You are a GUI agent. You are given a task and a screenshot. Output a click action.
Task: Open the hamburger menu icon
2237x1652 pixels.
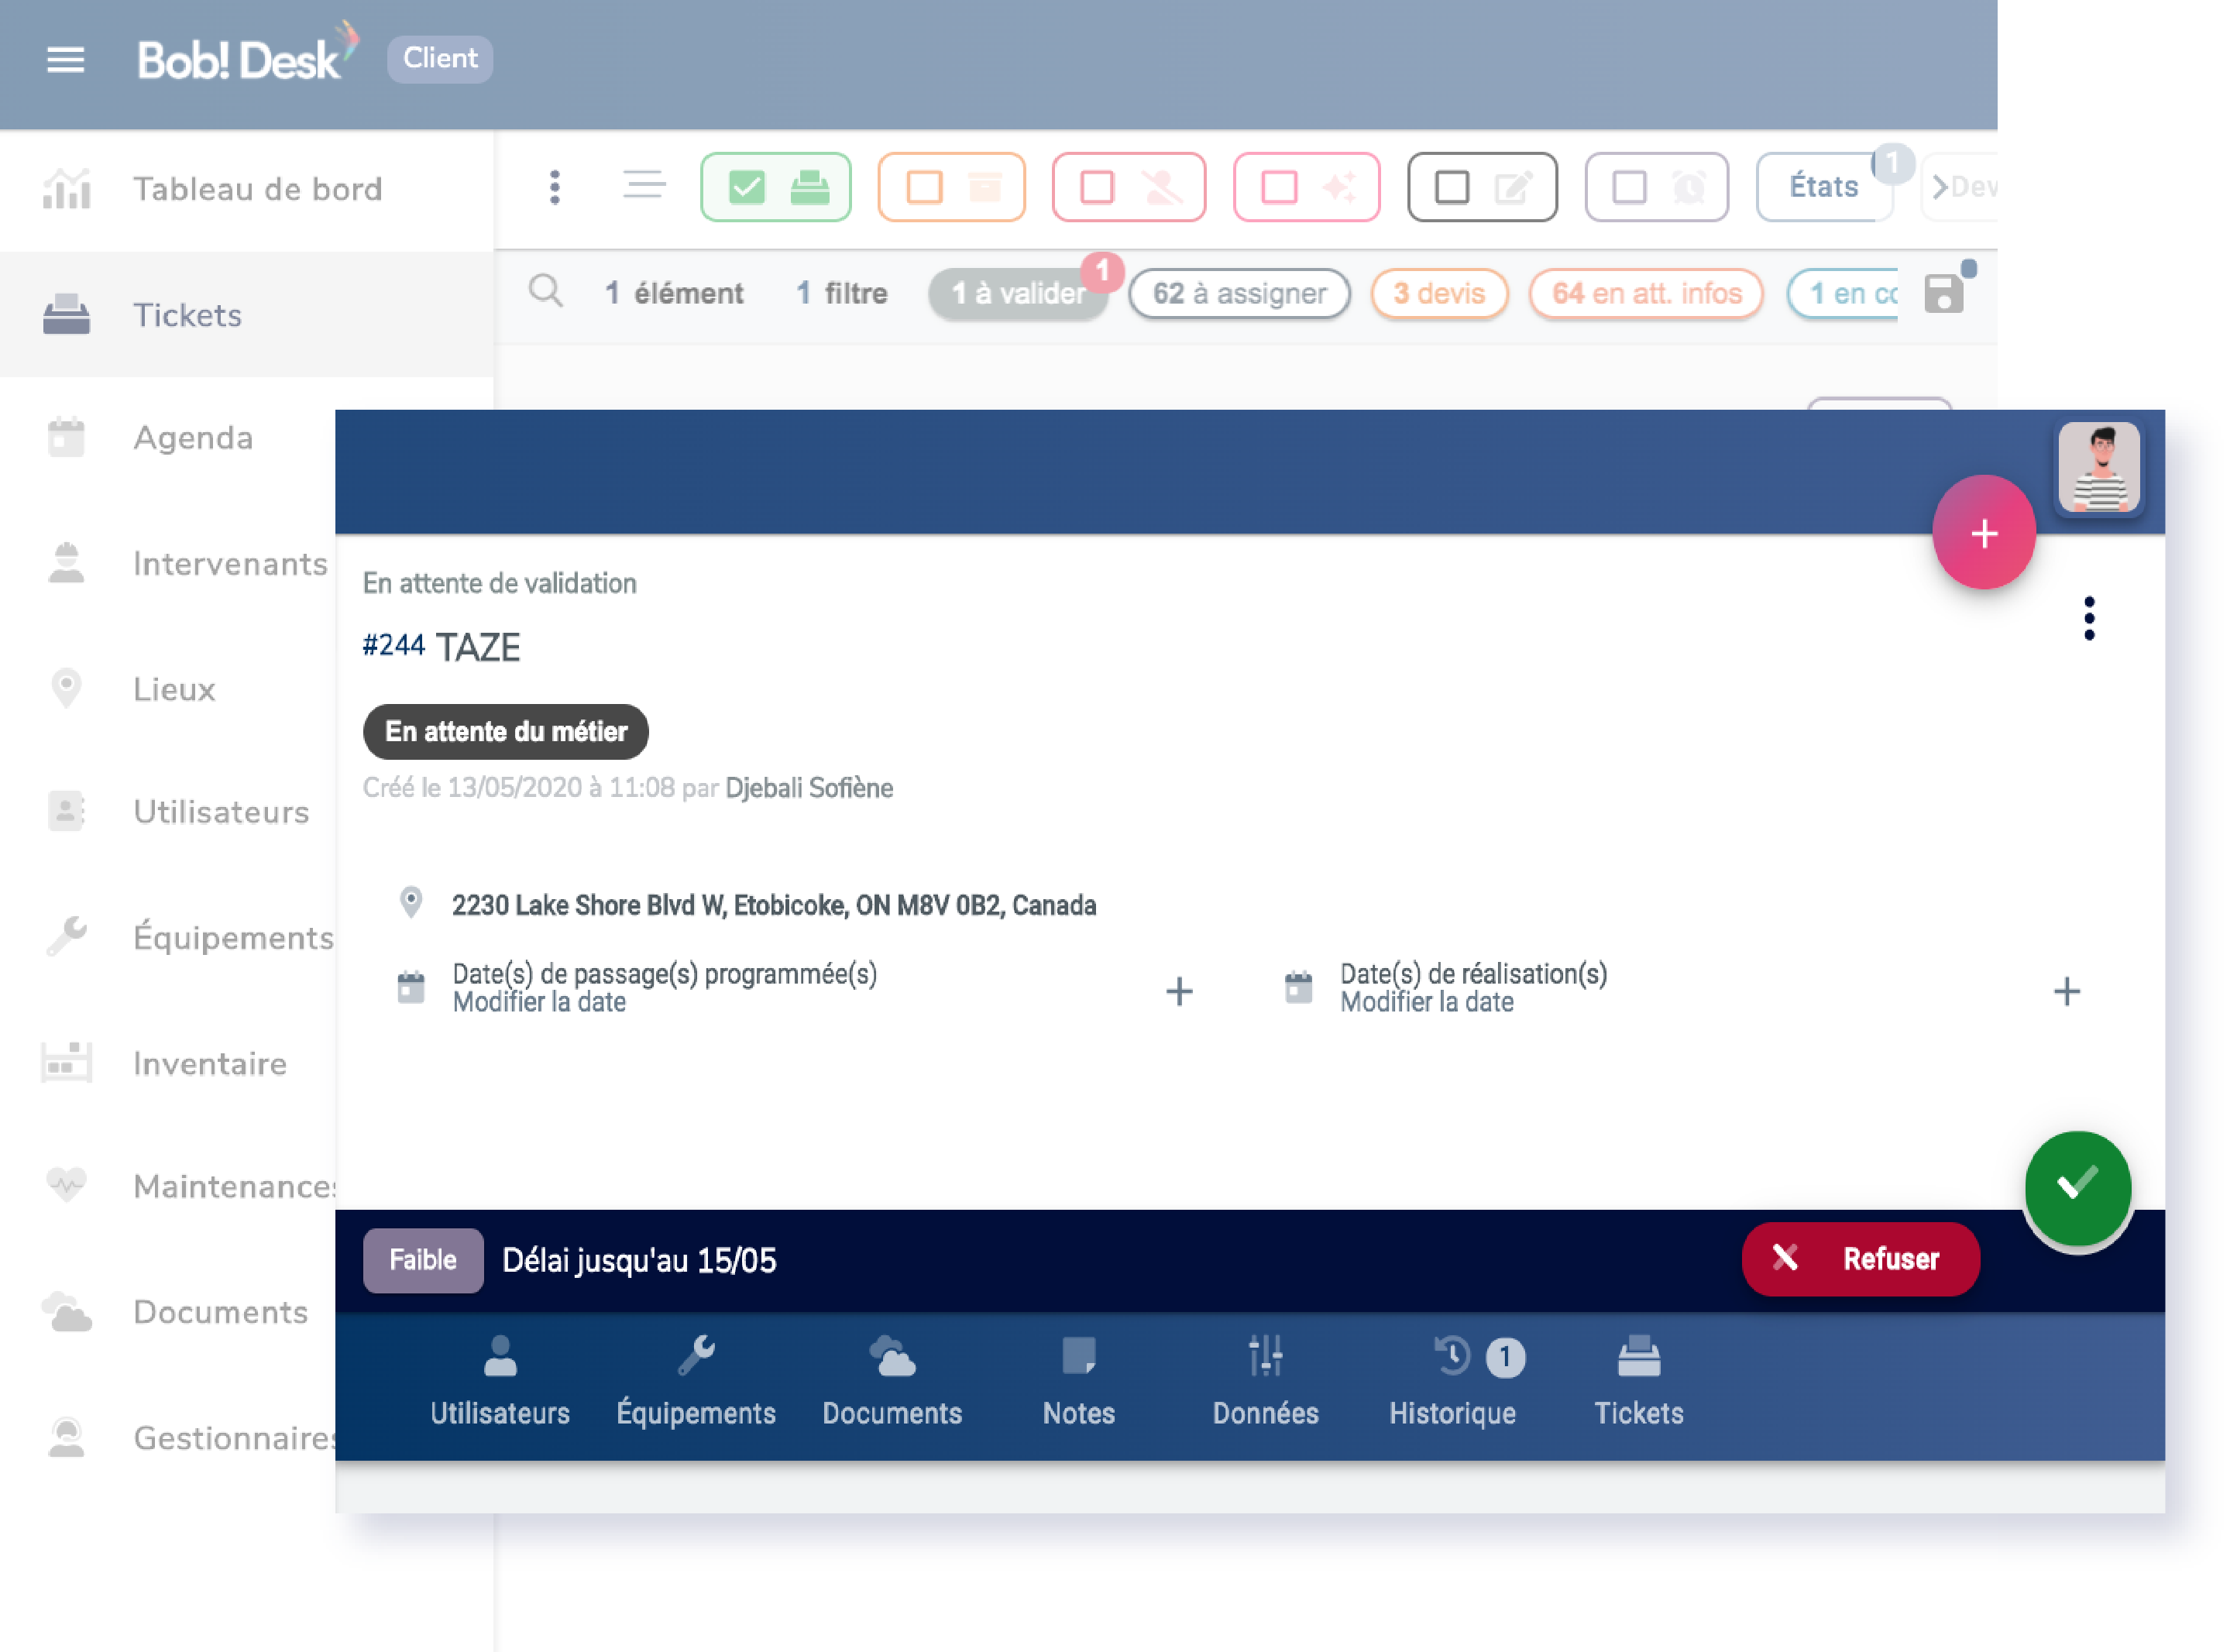66,60
